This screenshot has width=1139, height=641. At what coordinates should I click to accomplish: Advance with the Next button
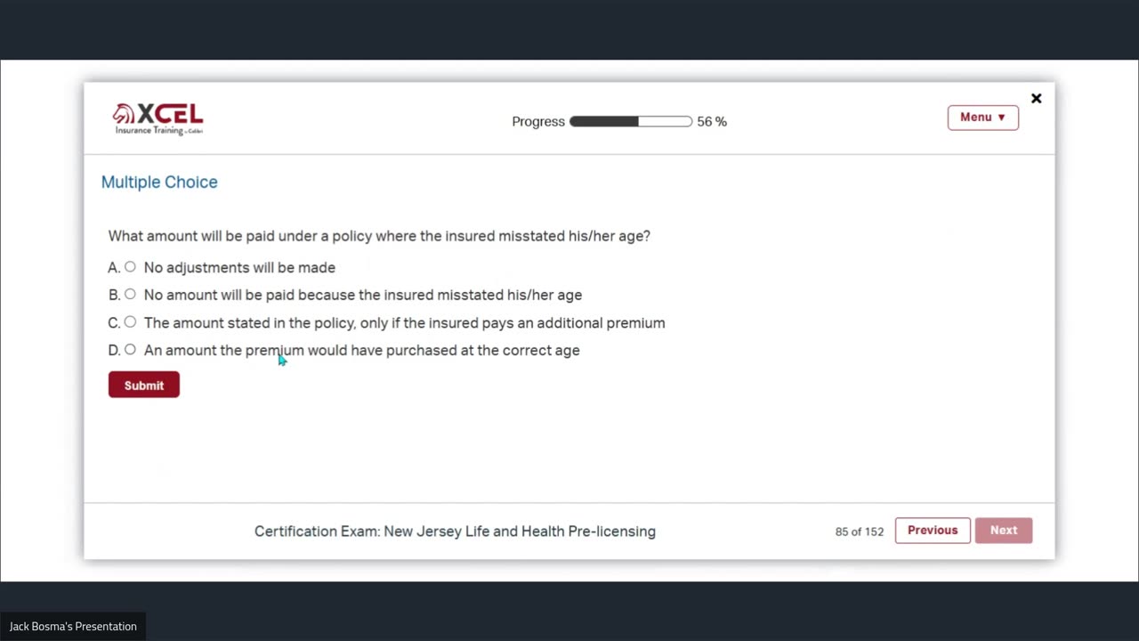click(x=1003, y=531)
